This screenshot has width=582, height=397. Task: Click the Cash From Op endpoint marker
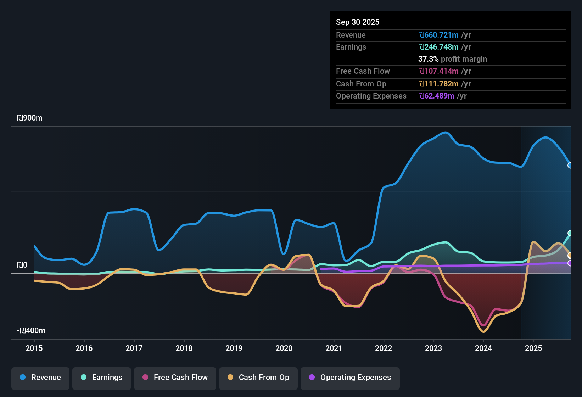[x=570, y=255]
